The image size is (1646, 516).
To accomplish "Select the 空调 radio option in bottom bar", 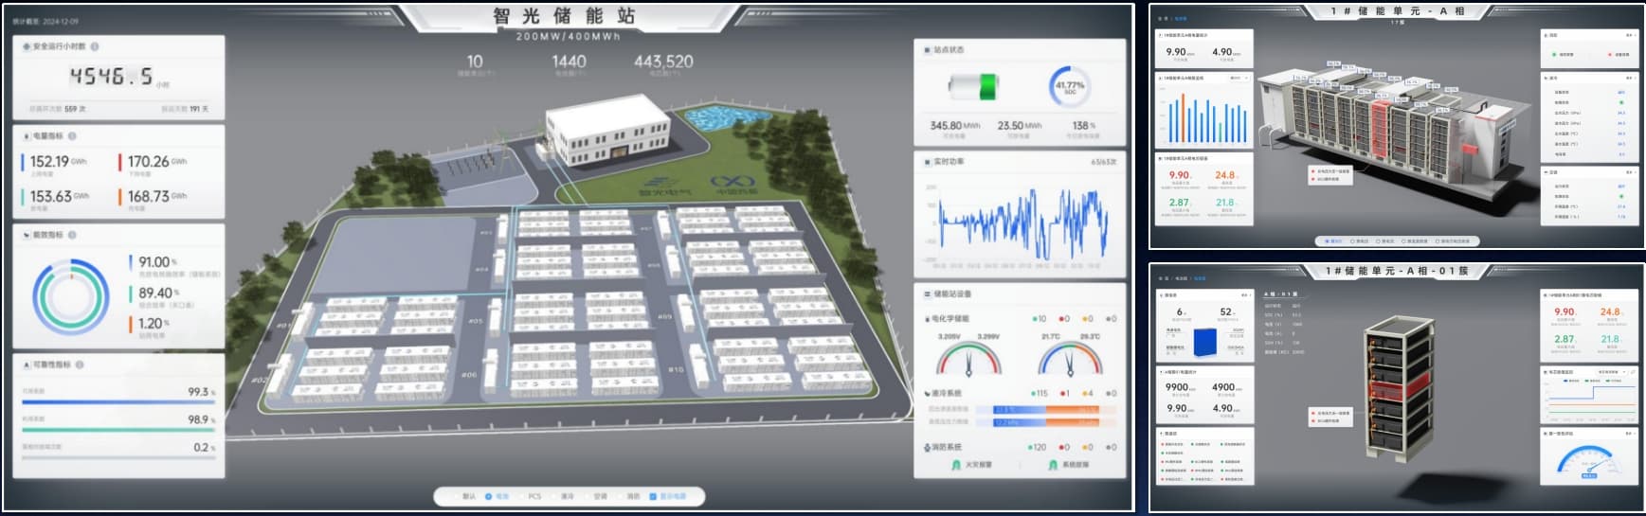I will click(588, 496).
